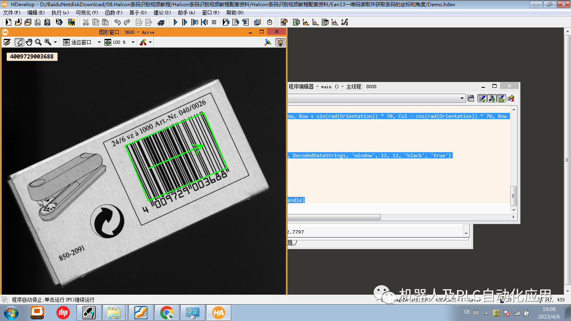
Task: Click the 2.7797 value field
Action: click(375, 232)
